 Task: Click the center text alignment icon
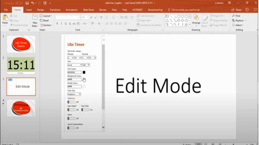pyautogui.click(x=112, y=23)
